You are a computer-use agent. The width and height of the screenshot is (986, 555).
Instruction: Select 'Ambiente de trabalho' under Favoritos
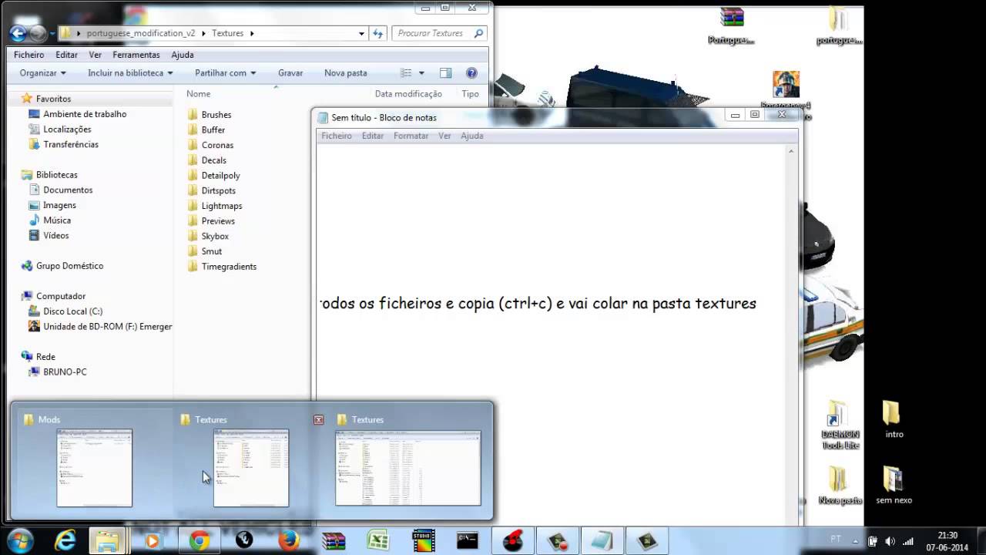pyautogui.click(x=85, y=114)
